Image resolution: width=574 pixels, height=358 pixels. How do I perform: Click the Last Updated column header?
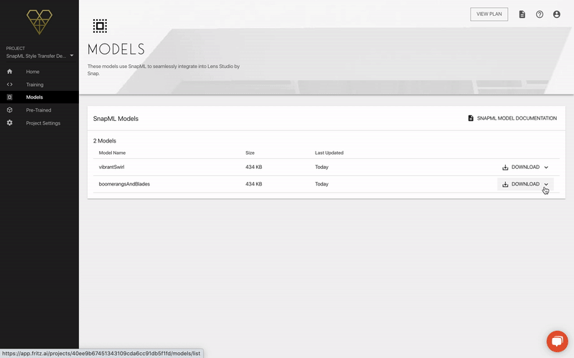[x=329, y=153]
